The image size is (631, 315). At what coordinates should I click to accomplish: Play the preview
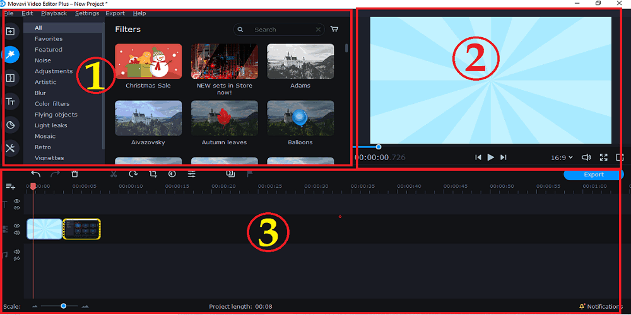click(x=490, y=157)
